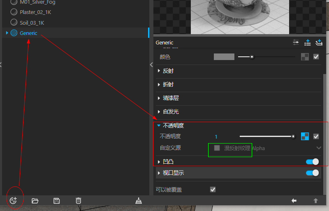Expand the 反射 reflection section
Screen dimensions: 329x211
tap(168, 71)
